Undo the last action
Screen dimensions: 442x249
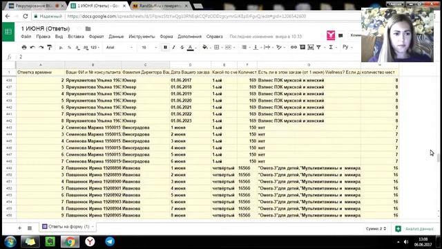32,47
